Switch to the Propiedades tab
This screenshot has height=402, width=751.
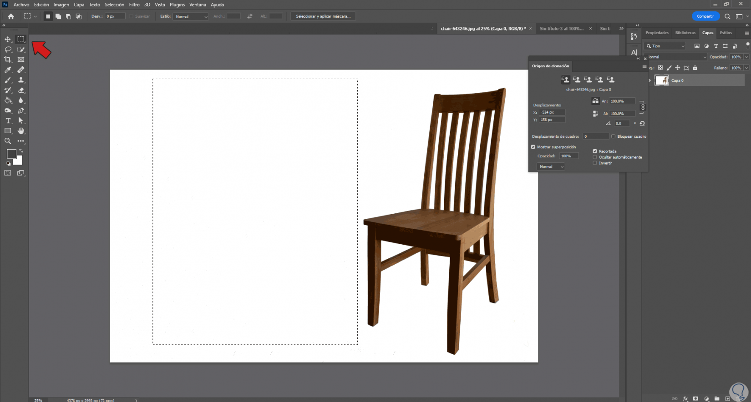(657, 33)
